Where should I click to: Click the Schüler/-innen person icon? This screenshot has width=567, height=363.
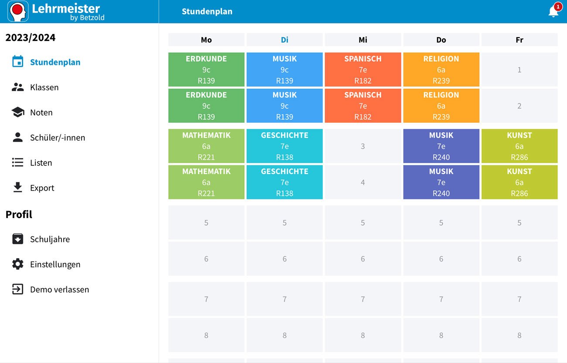coord(17,138)
